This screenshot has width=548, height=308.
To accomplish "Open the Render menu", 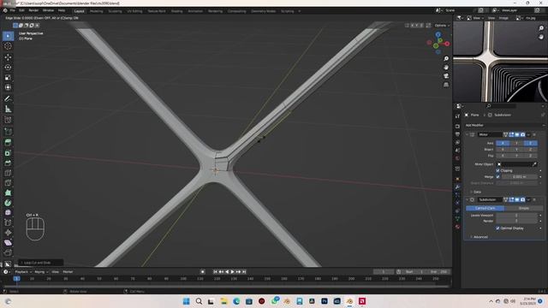I will tap(33, 11).
